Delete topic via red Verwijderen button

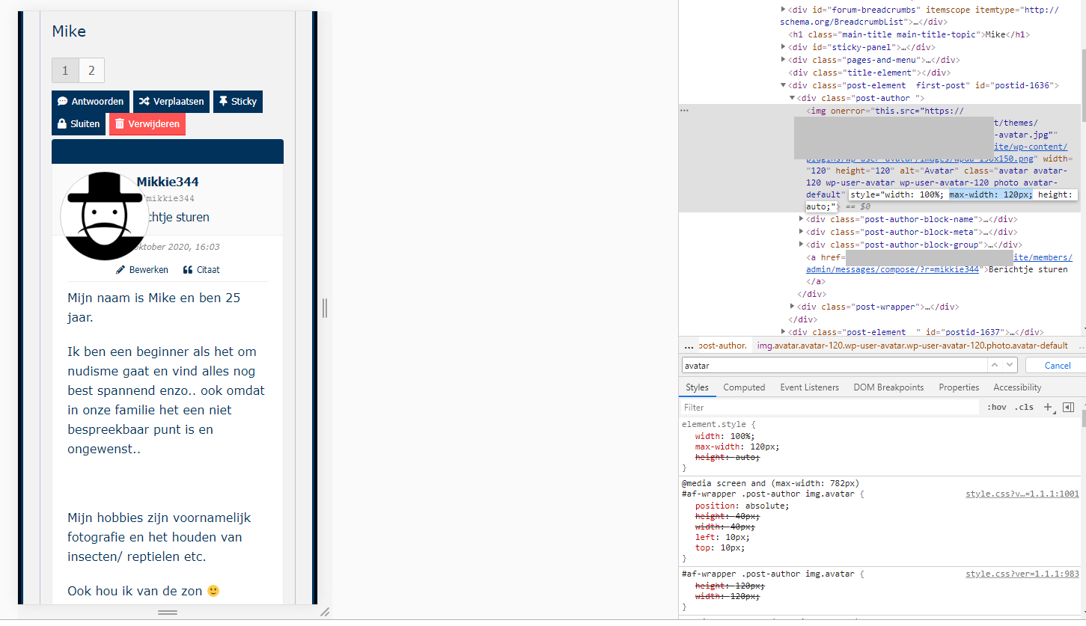147,124
